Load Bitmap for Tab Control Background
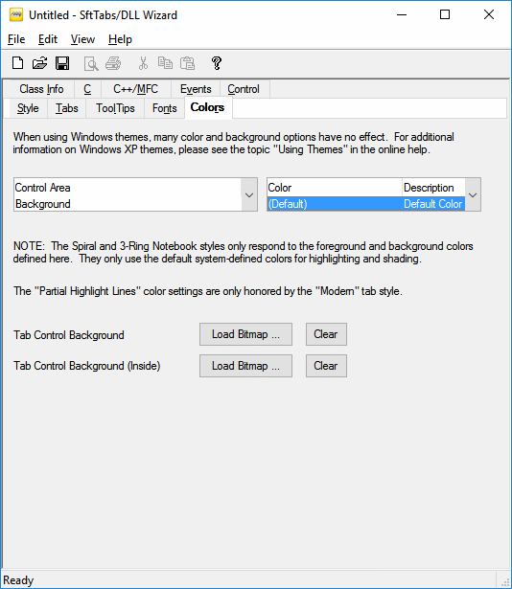Screen dimensions: 512x589 pos(245,334)
